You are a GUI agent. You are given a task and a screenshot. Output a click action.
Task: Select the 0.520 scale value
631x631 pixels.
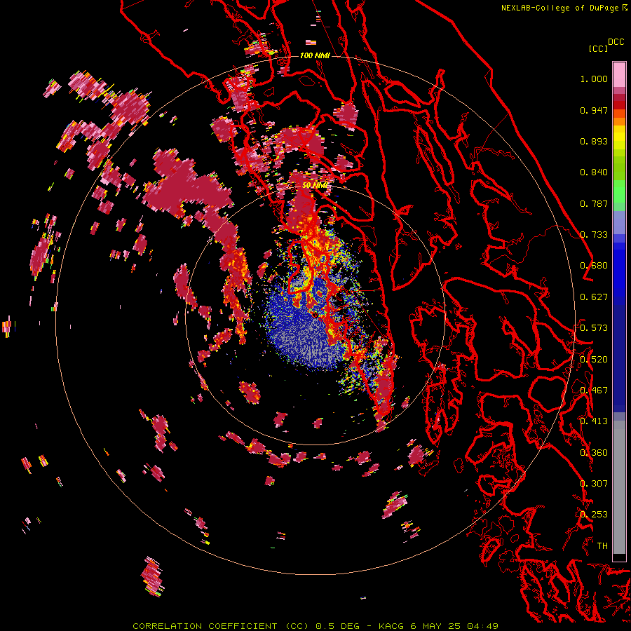594,360
